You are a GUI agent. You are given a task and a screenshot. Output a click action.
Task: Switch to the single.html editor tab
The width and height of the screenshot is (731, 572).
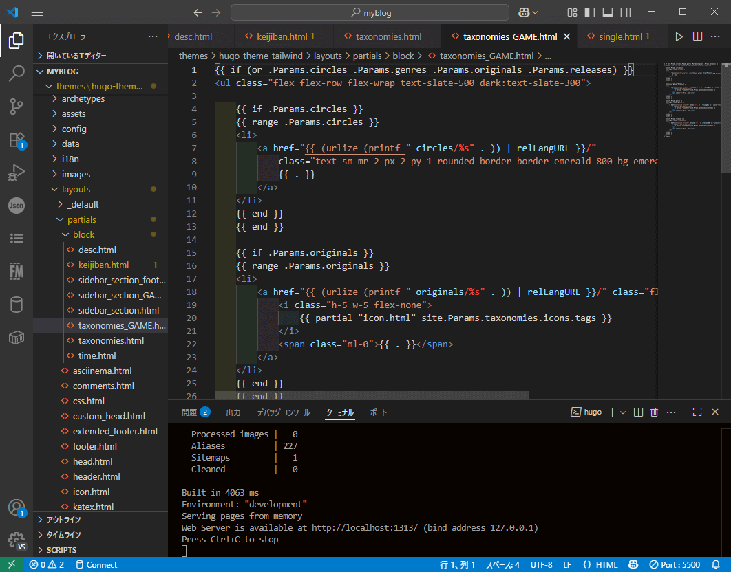(x=619, y=36)
